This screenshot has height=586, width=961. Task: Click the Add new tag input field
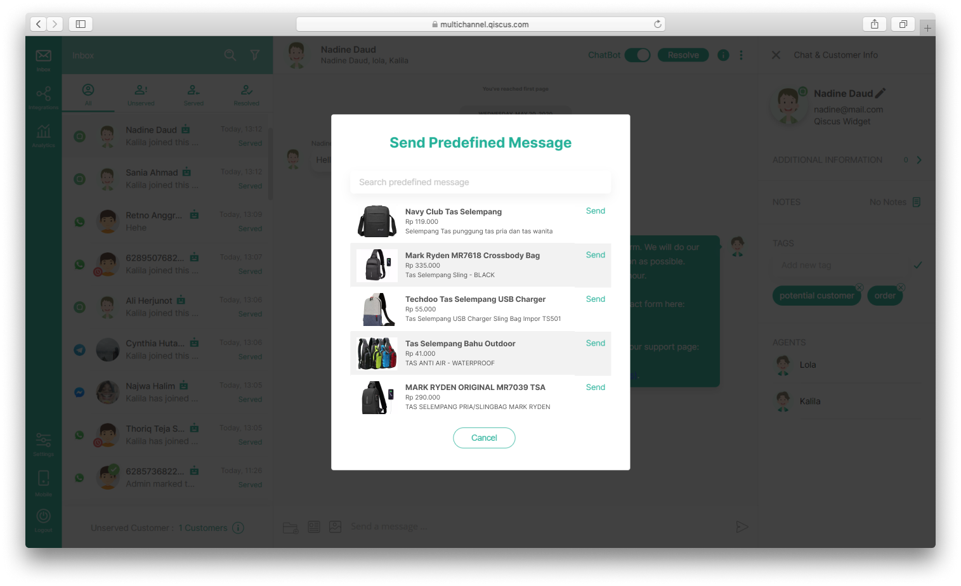coord(840,265)
